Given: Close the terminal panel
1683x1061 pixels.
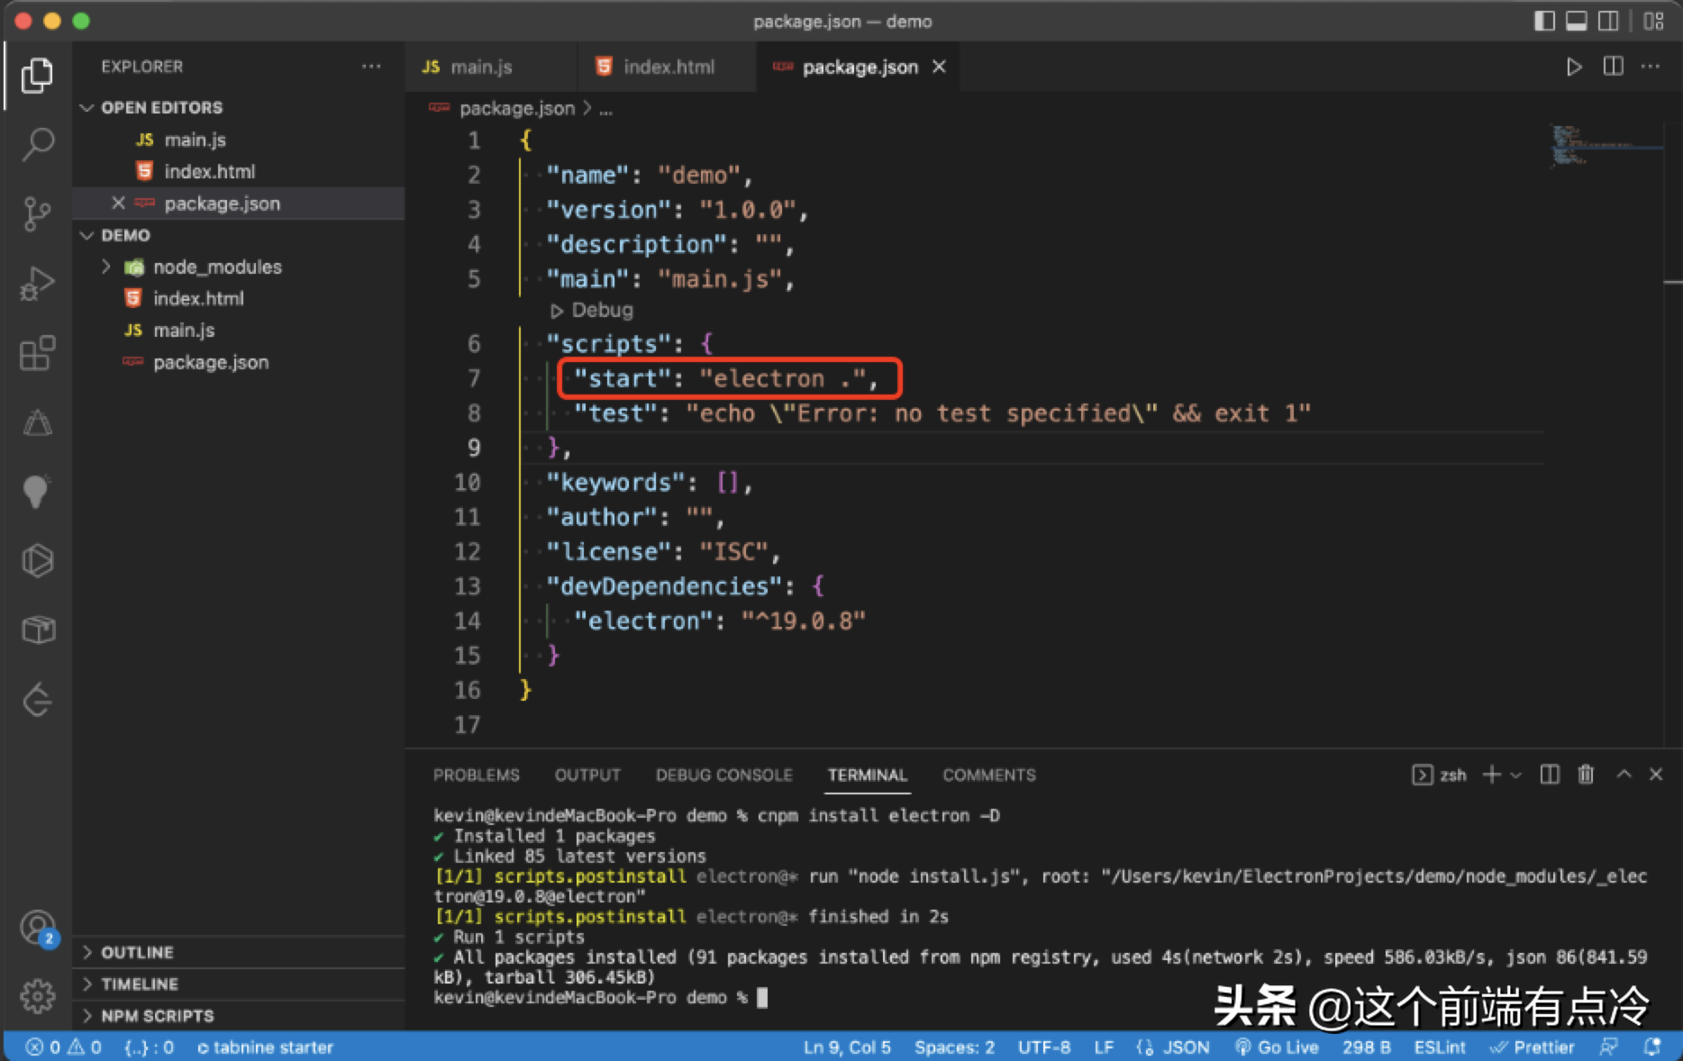Looking at the screenshot, I should [1656, 775].
